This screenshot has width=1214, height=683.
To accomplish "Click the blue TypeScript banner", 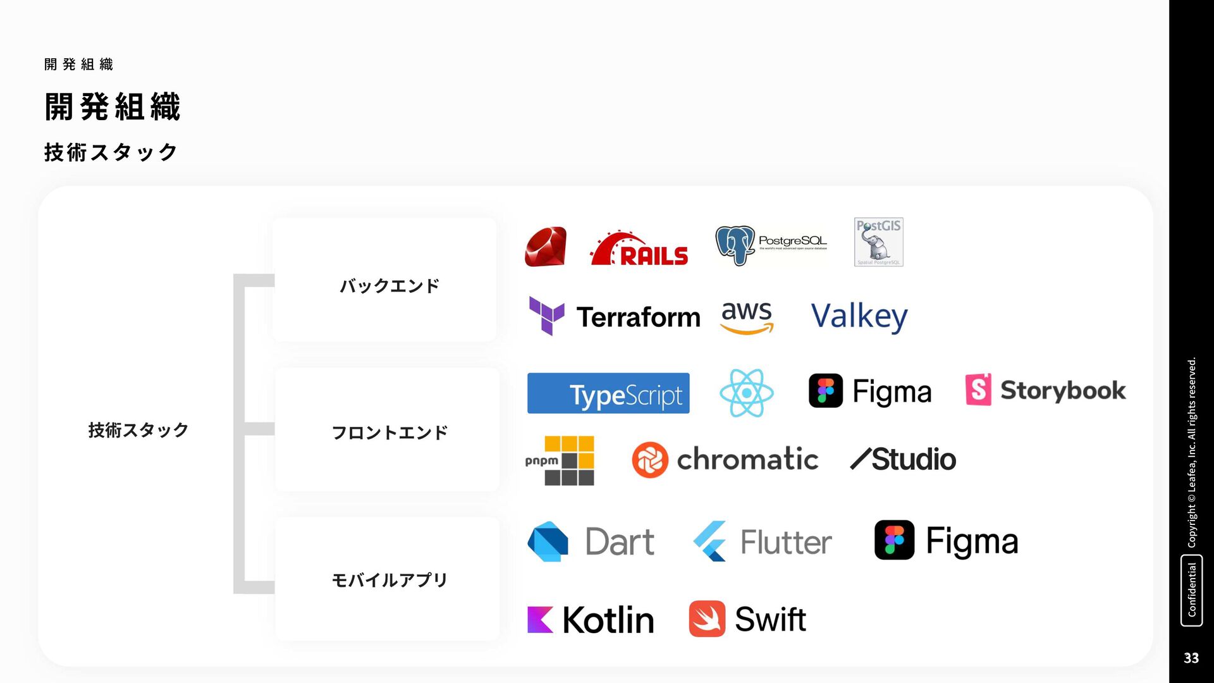I will click(608, 393).
